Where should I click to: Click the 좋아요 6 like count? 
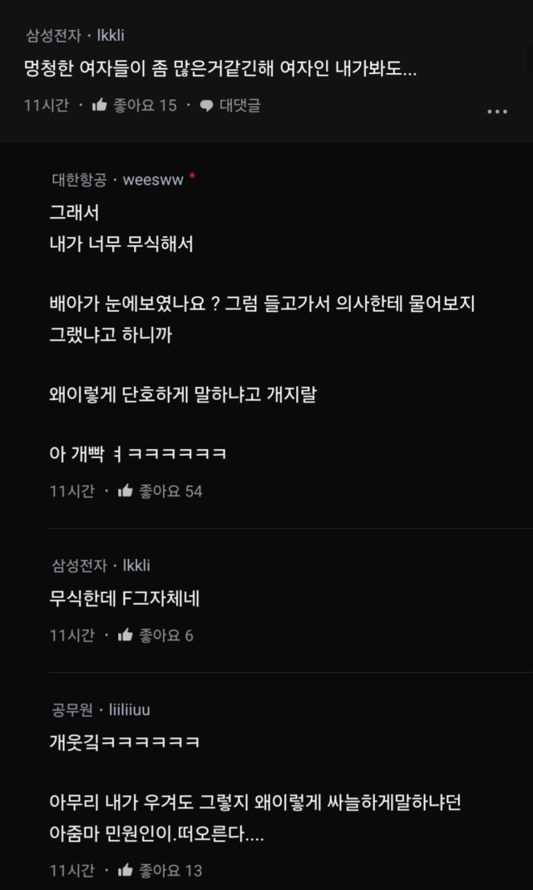[166, 636]
